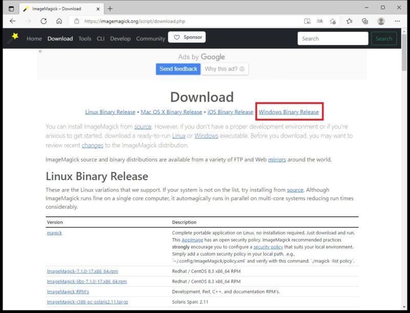Open the tab actions menu icon
This screenshot has height=313, width=410.
tap(11, 8)
